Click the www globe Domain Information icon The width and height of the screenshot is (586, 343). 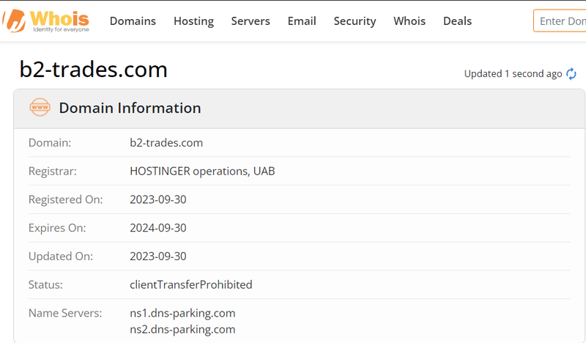40,107
